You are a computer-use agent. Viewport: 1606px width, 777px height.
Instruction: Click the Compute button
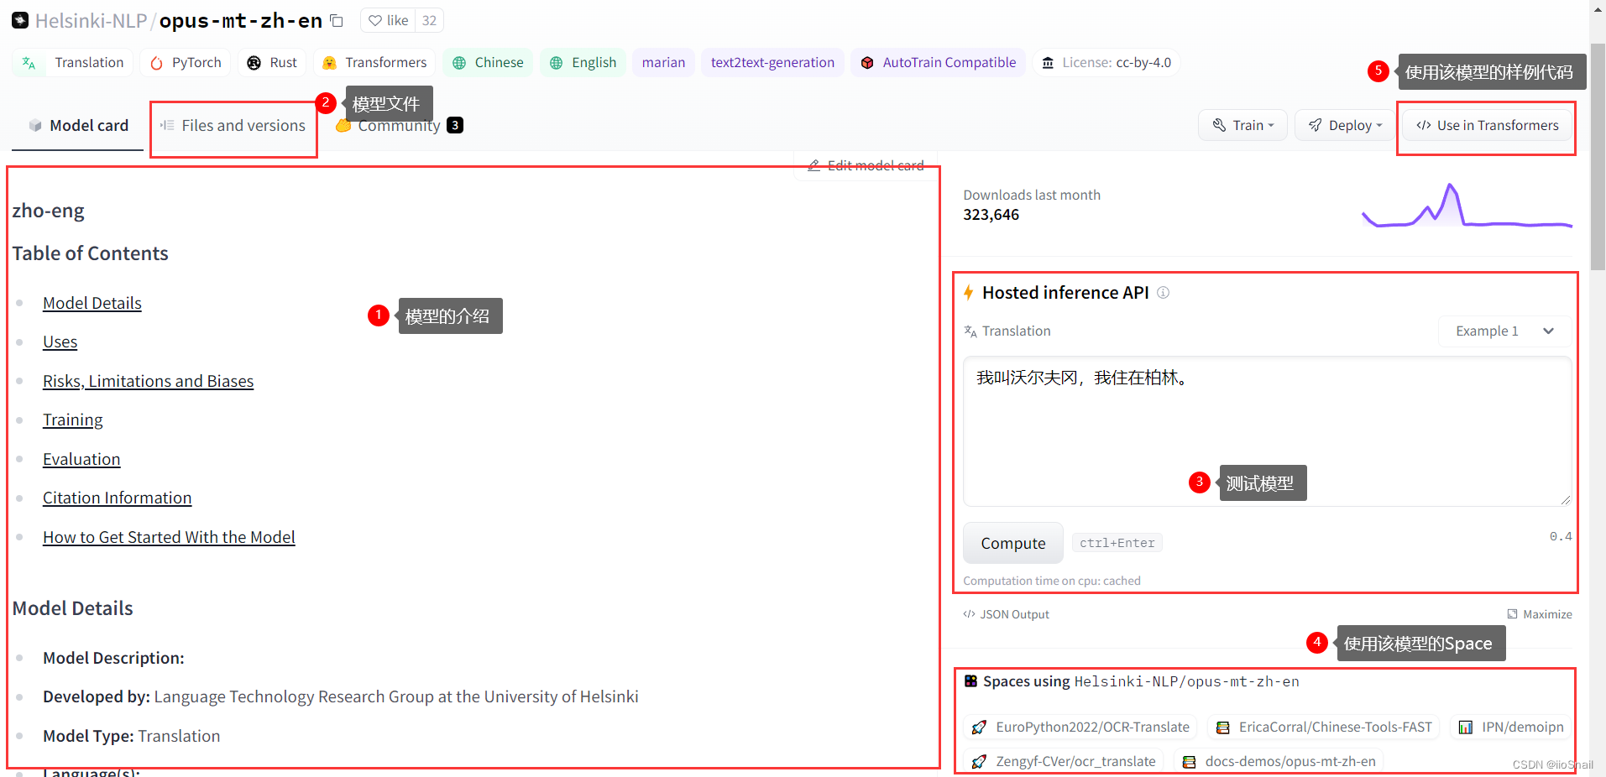point(1013,544)
